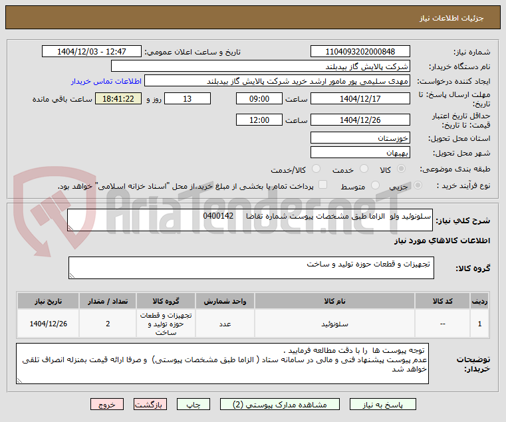Viewport: 506px width, 422px height.
Task: Click the گروه کالا textarea
Action: pos(251,268)
